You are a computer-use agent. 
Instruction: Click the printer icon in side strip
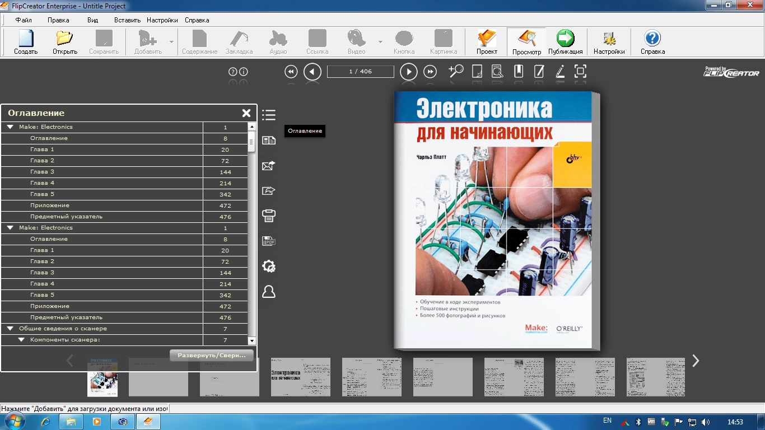(x=269, y=216)
